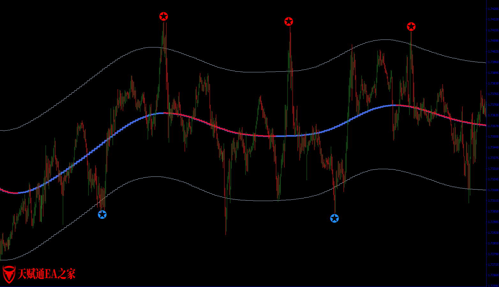The image size is (499, 287).
Task: Click the 1.73570 price scale label
Action: [x=493, y=126]
